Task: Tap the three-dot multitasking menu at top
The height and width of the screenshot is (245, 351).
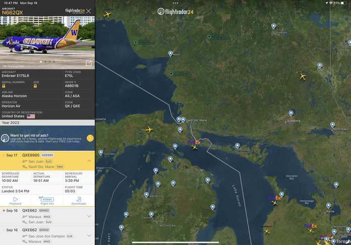Action: pos(176,3)
